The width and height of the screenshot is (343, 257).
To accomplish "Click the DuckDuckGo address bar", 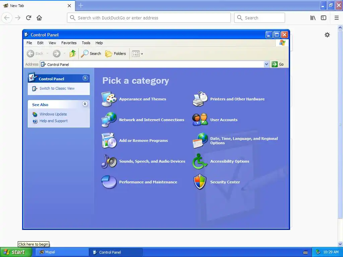I will [149, 18].
